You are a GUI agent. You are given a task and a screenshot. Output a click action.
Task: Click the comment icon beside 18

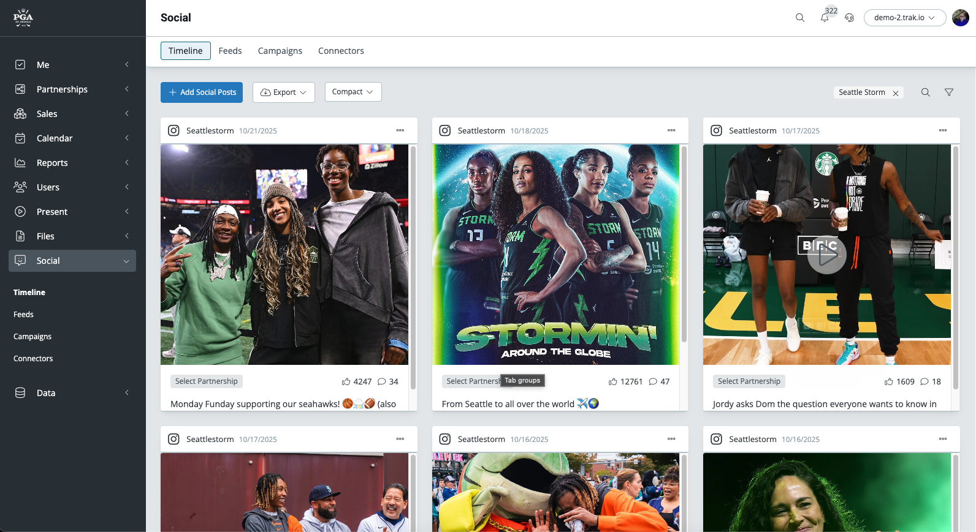click(x=925, y=381)
